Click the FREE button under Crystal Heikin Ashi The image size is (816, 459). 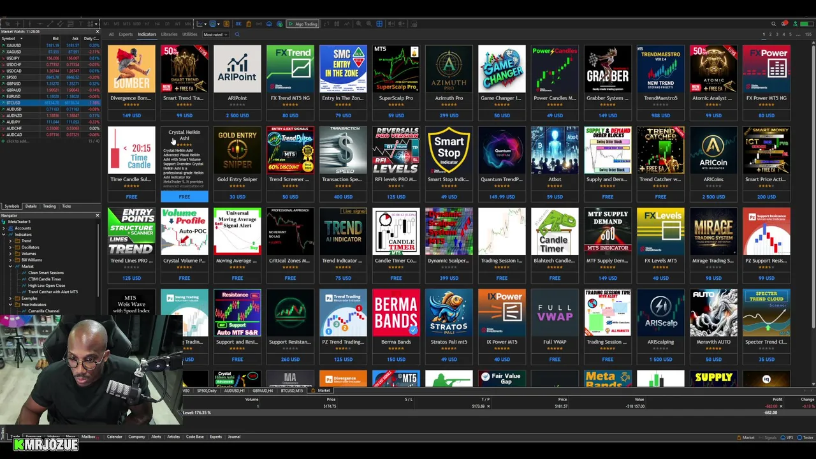click(184, 197)
